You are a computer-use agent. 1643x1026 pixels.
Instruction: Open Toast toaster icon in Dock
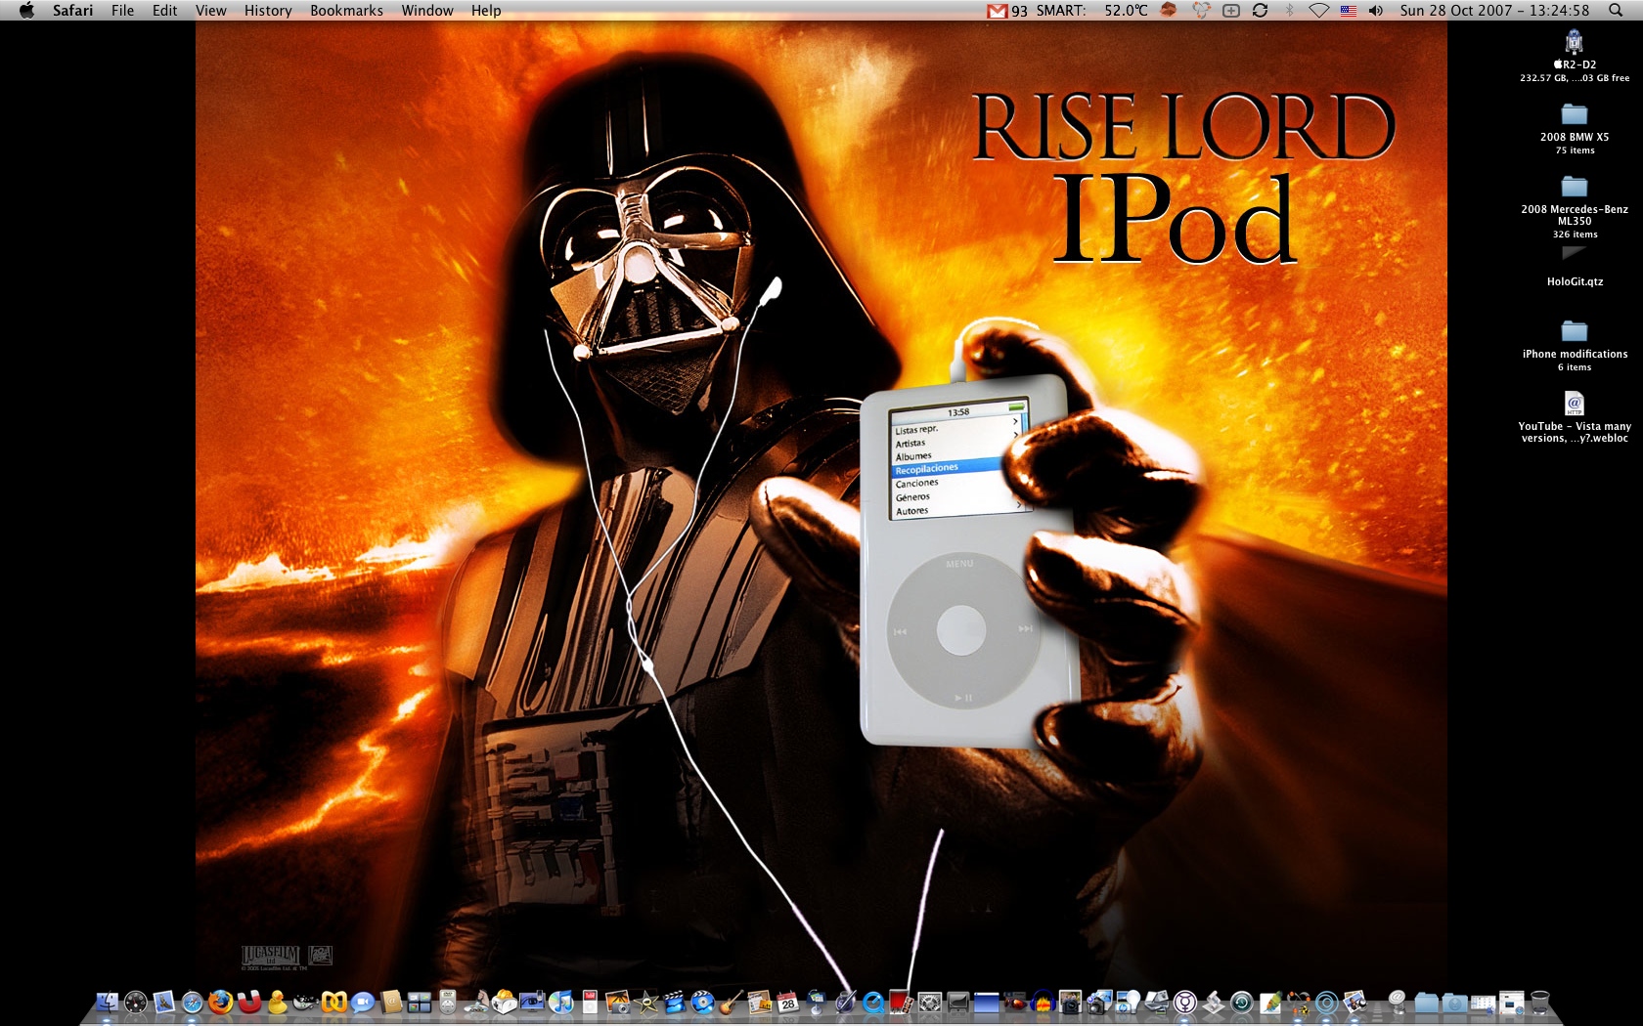505,1002
